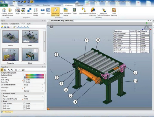Click the pin button of the Properties pane
This screenshot has width=154, height=117.
pos(43,67)
